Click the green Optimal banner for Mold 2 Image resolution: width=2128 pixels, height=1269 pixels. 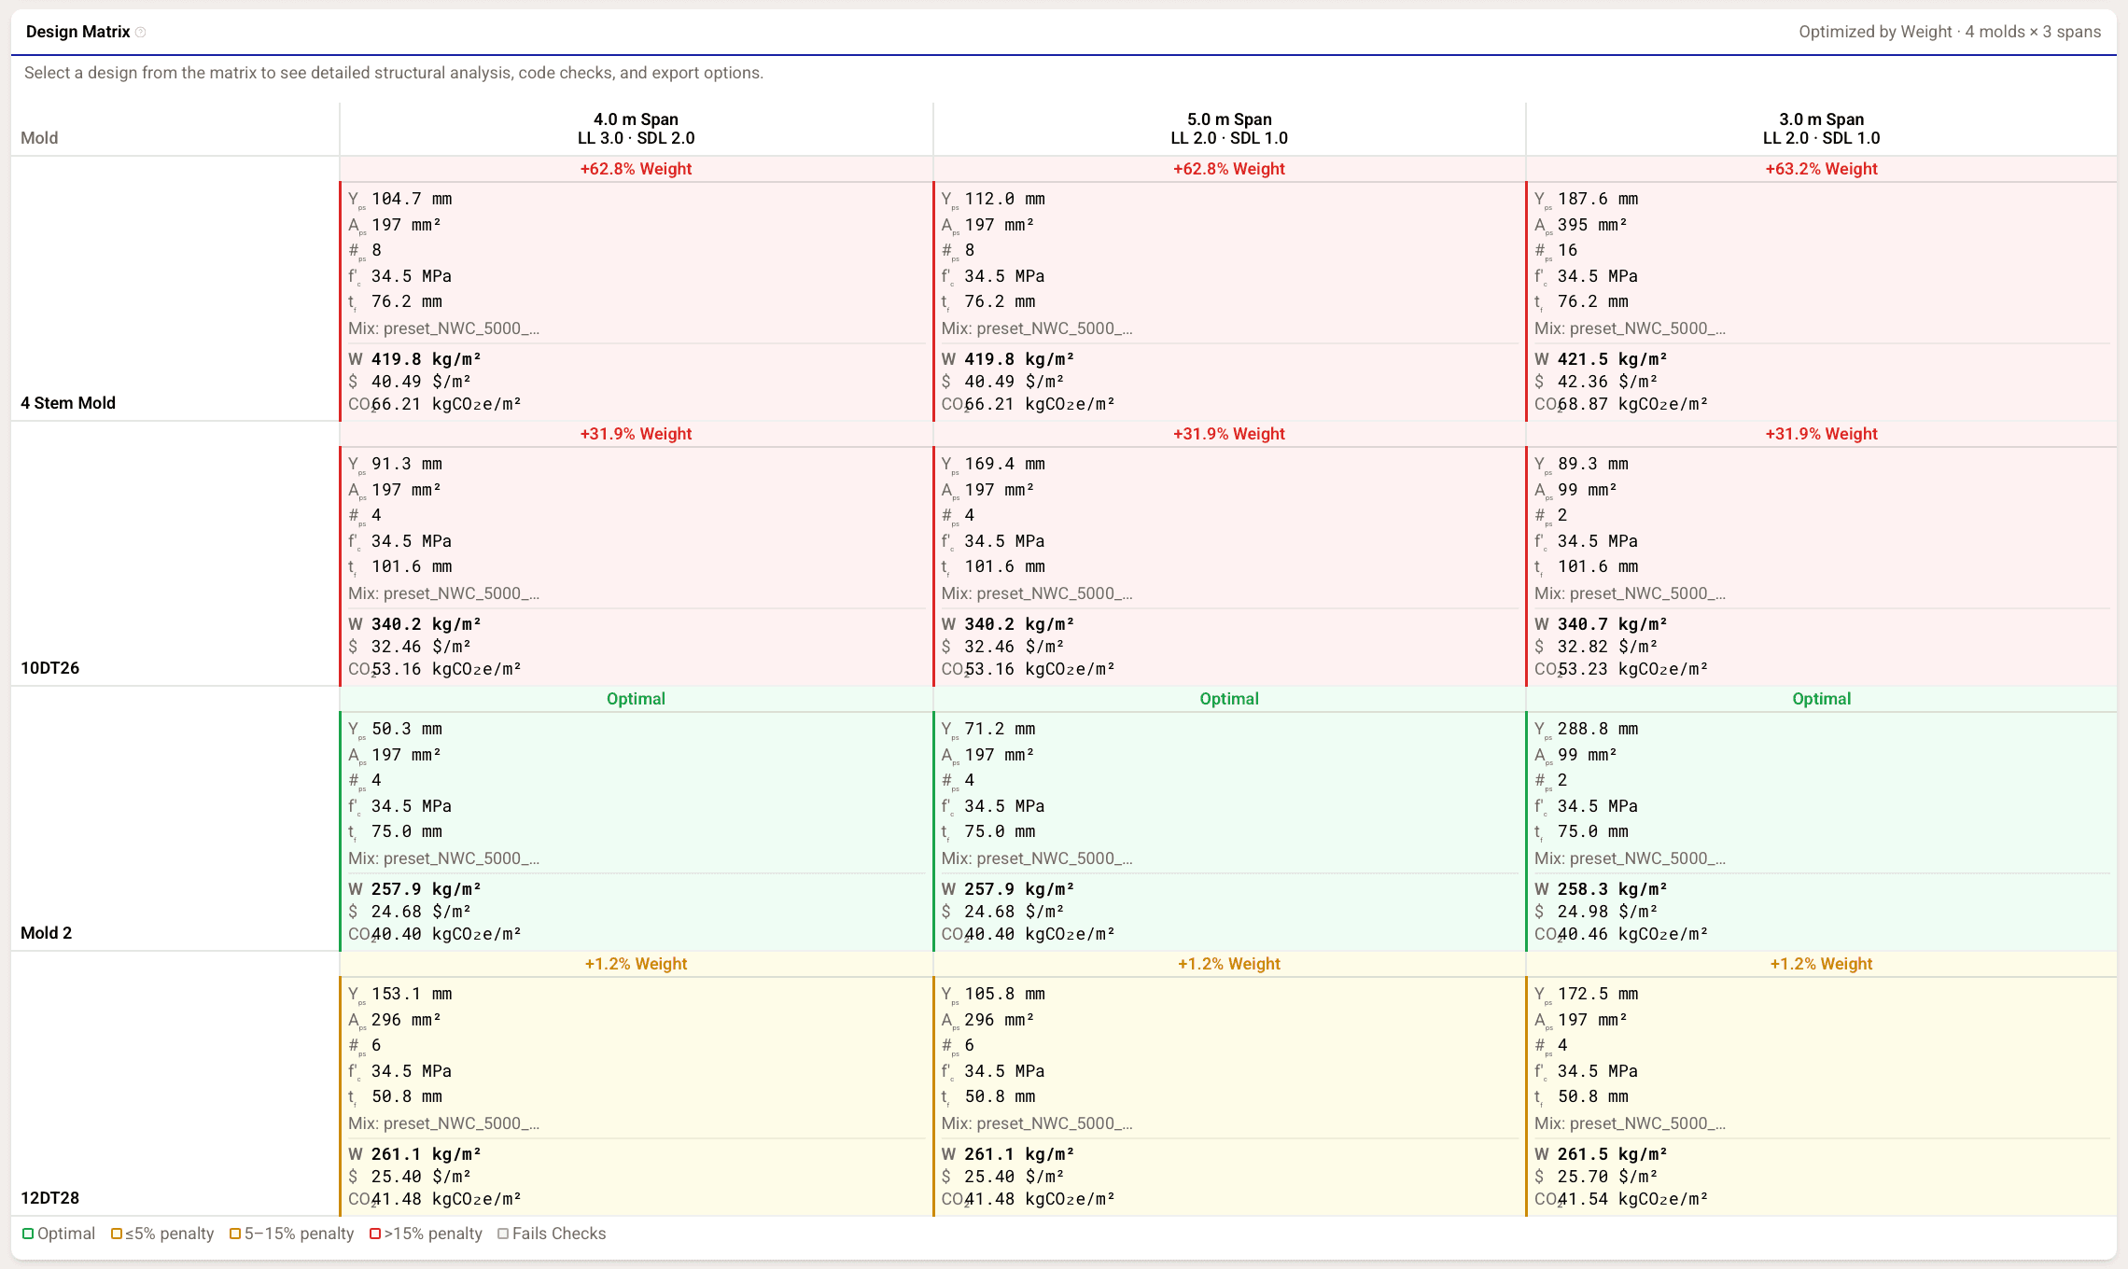point(636,698)
